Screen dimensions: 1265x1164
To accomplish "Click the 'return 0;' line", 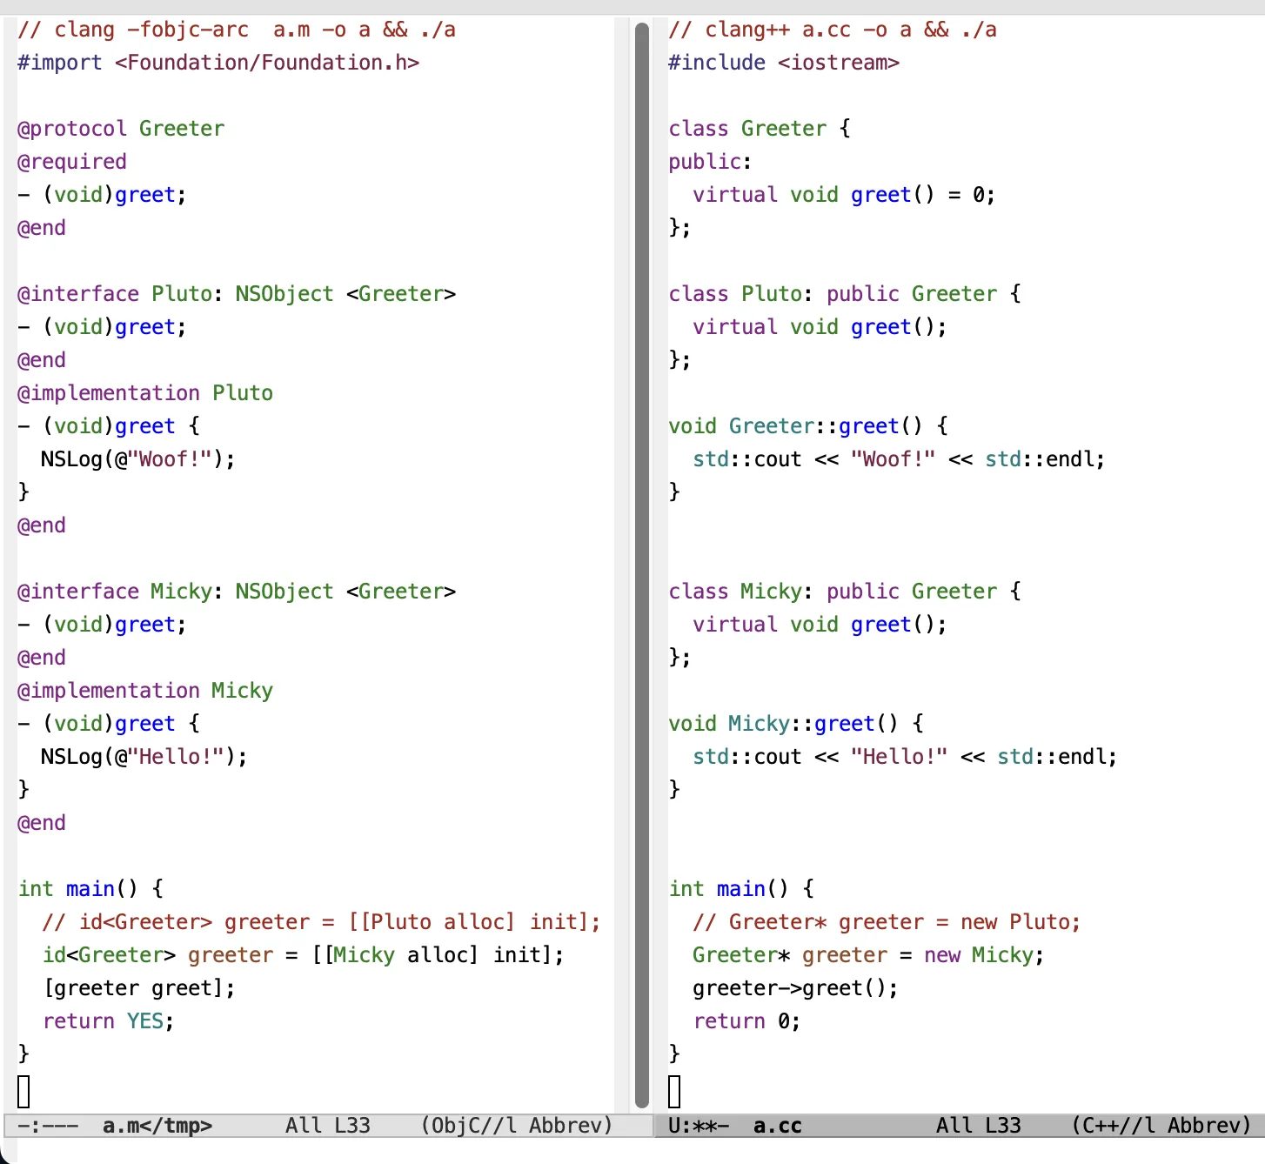I will point(746,1021).
